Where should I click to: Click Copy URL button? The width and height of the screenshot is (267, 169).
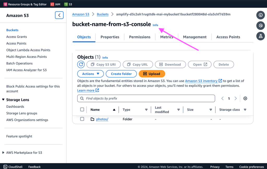tap(138, 64)
